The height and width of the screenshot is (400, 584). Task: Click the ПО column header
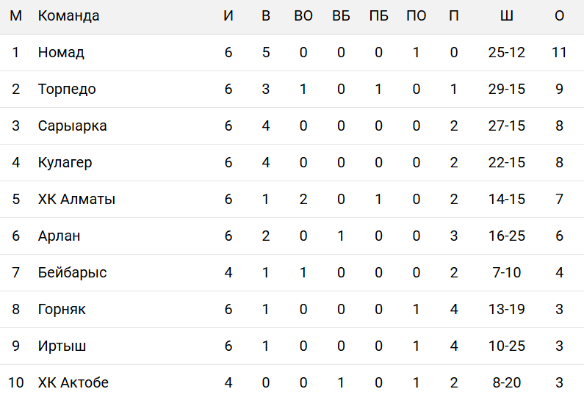click(416, 16)
